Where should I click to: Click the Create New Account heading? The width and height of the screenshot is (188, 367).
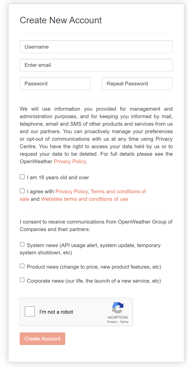[61, 20]
